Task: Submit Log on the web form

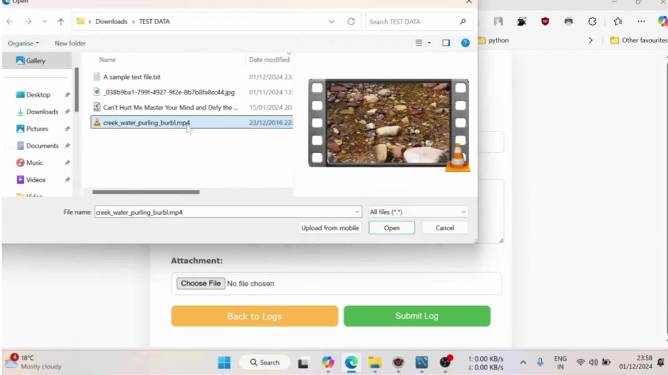Action: [416, 316]
